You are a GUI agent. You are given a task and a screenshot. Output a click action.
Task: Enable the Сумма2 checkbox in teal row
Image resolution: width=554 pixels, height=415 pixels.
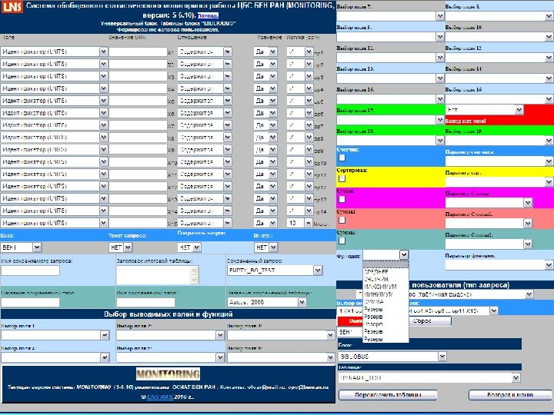[x=342, y=241]
